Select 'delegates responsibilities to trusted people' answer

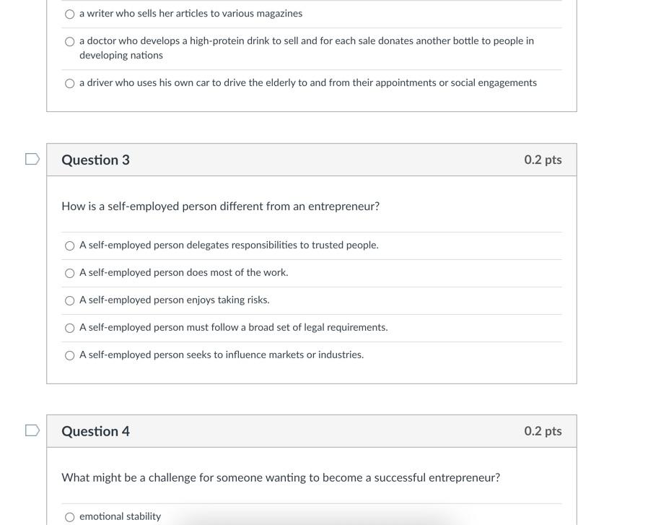click(69, 245)
